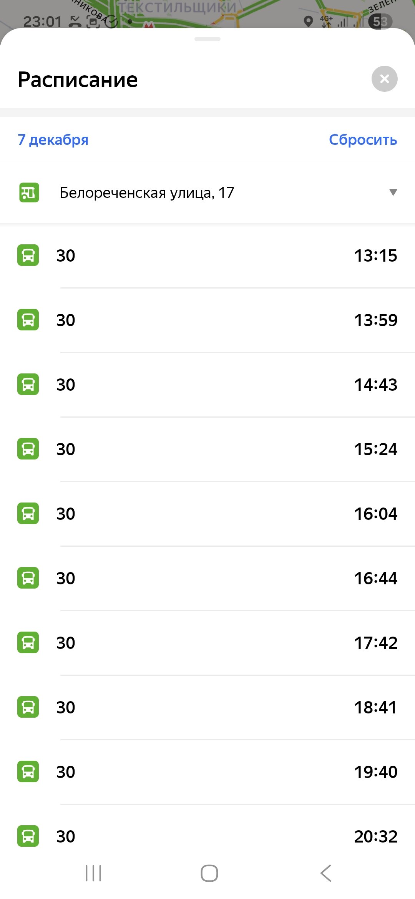This screenshot has width=415, height=899.
Task: Expand the stop selection dropdown arrow
Action: tap(393, 192)
